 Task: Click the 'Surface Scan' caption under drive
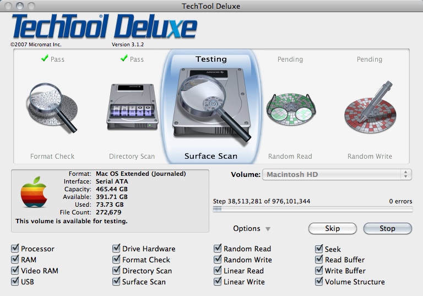[211, 156]
